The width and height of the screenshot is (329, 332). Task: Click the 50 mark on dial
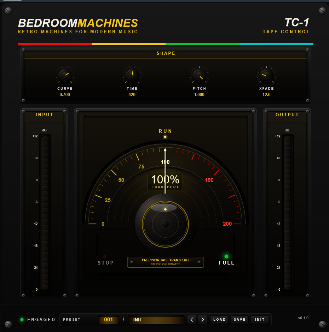tap(121, 180)
